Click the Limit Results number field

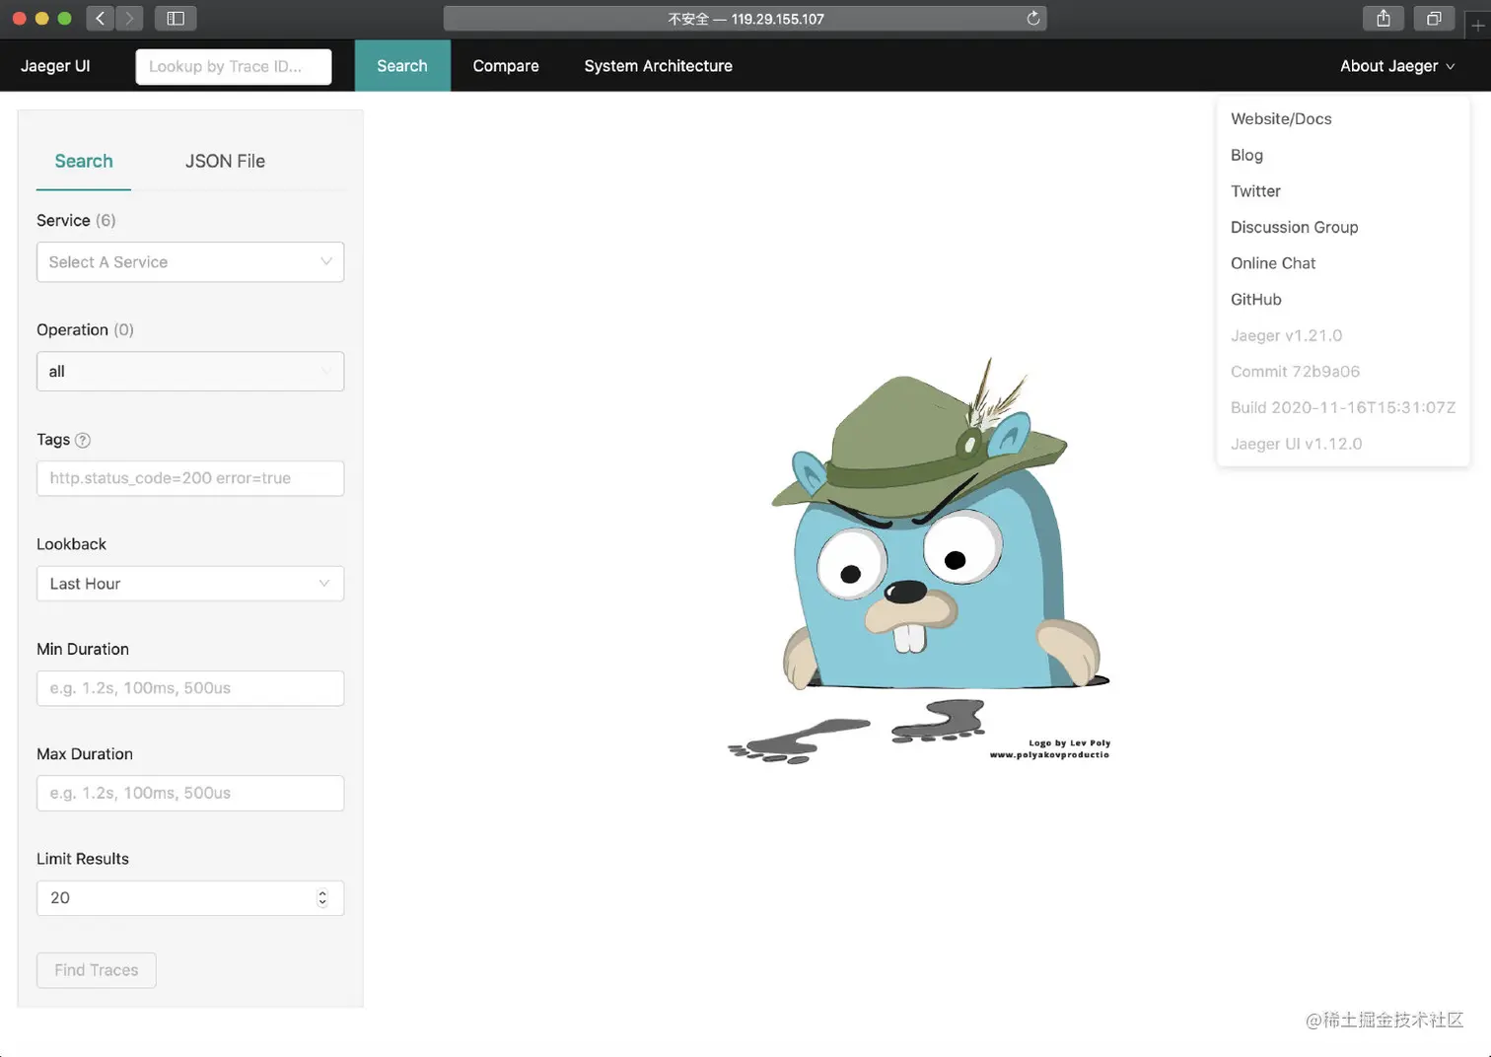pos(190,898)
